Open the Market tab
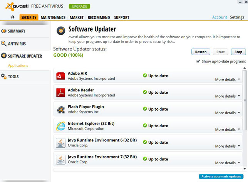Image resolution: width=248 pixels, height=182 pixels. coord(77,17)
